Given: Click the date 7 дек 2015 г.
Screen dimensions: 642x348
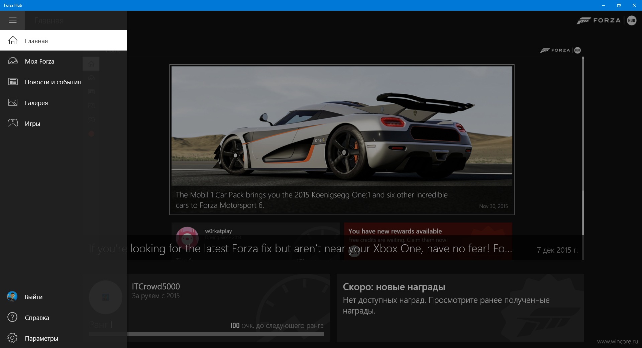Looking at the screenshot, I should pyautogui.click(x=557, y=250).
